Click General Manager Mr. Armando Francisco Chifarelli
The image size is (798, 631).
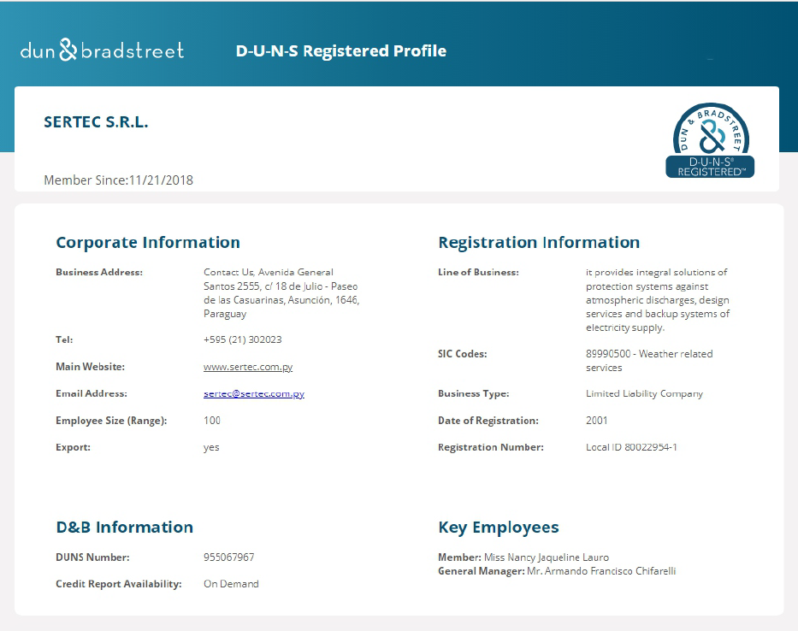(557, 571)
